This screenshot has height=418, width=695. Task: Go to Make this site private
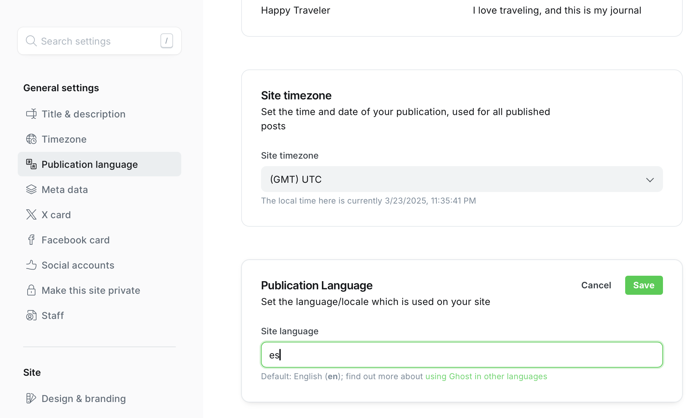(91, 290)
